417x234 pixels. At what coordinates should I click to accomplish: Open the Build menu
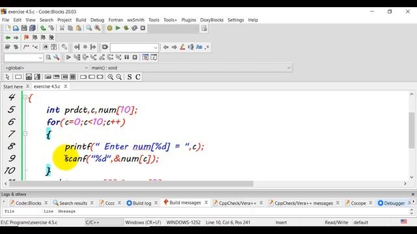tap(81, 20)
